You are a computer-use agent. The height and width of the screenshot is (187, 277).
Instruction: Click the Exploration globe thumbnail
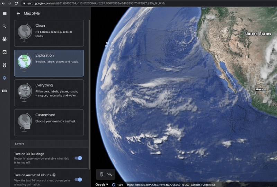point(25,62)
